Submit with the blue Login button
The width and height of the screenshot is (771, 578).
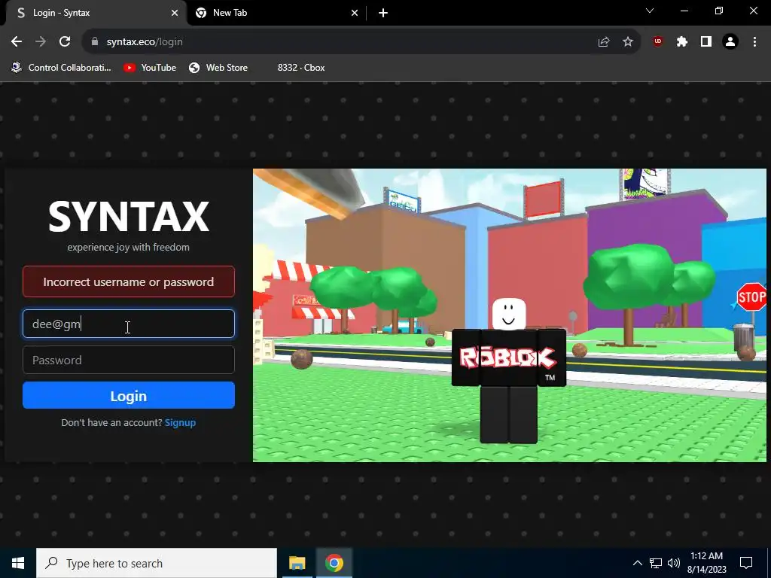pyautogui.click(x=128, y=396)
